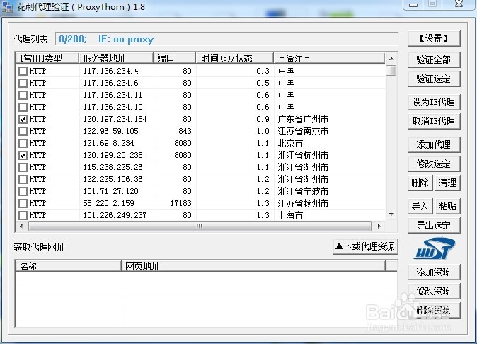The height and width of the screenshot is (344, 477).
Task: Click remark 浙江省杭州市
Action: (303, 155)
